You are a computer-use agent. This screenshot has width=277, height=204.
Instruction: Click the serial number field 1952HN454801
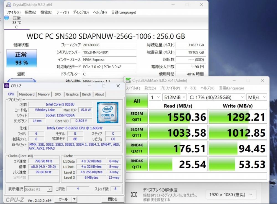point(109,52)
